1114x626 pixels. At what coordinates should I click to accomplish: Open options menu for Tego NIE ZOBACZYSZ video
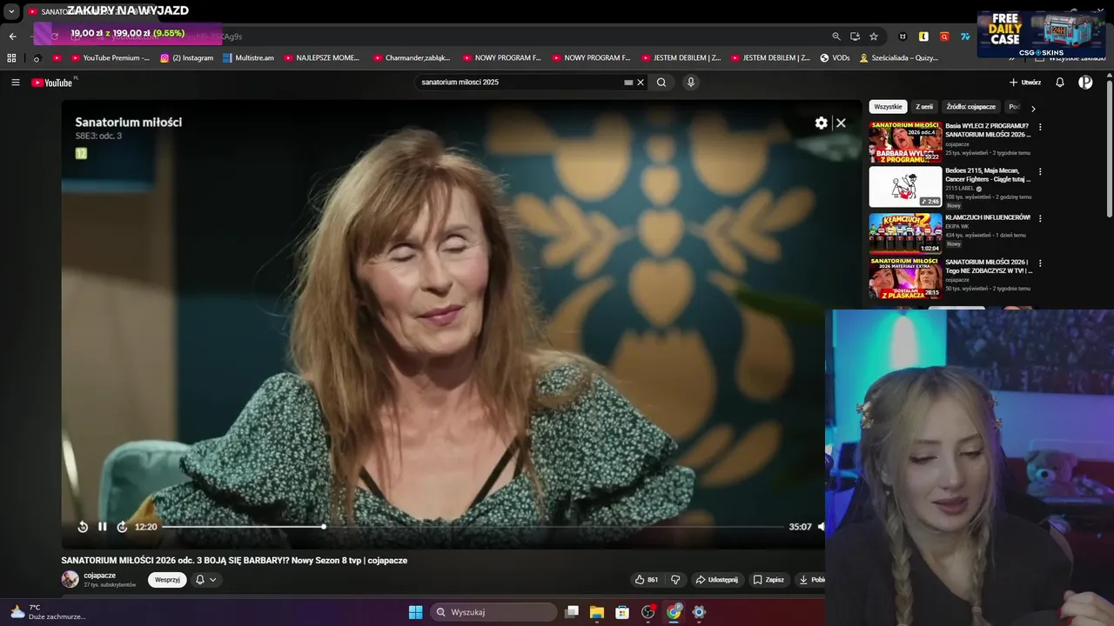[1040, 263]
